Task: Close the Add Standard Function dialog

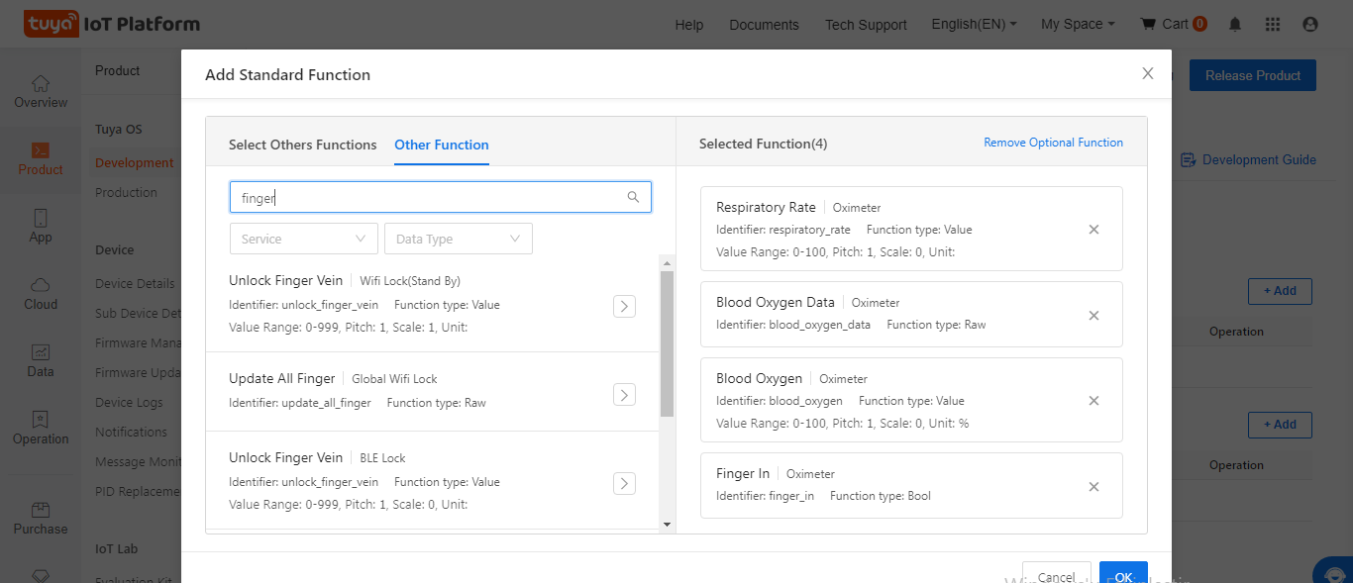Action: point(1148,73)
